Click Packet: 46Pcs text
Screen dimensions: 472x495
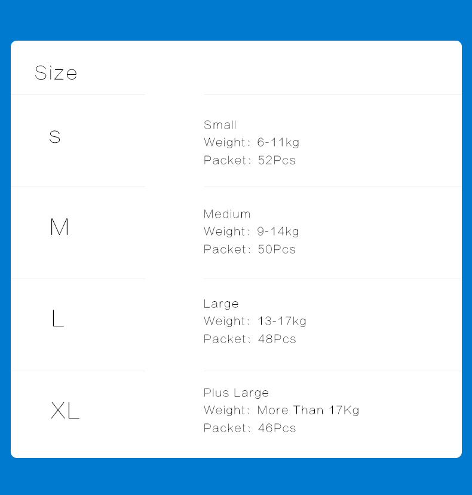250,428
